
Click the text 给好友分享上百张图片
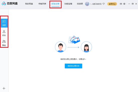(69, 59)
